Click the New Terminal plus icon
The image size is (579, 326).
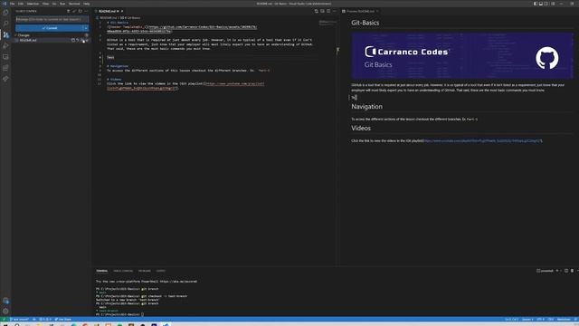[x=557, y=271]
